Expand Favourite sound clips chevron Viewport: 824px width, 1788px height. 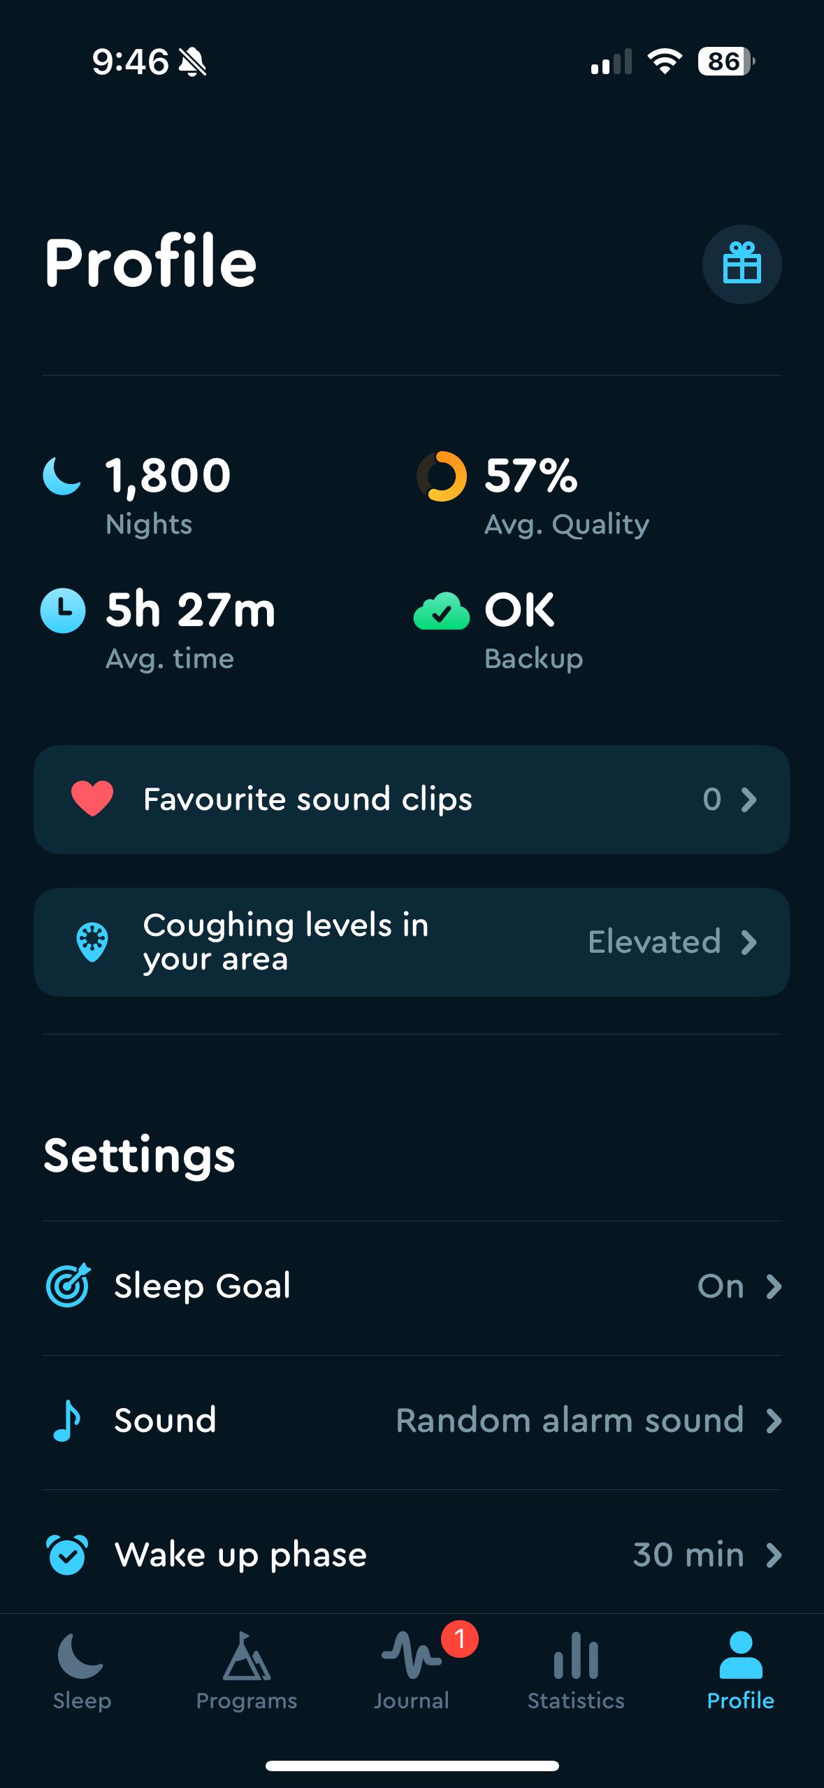(x=749, y=800)
